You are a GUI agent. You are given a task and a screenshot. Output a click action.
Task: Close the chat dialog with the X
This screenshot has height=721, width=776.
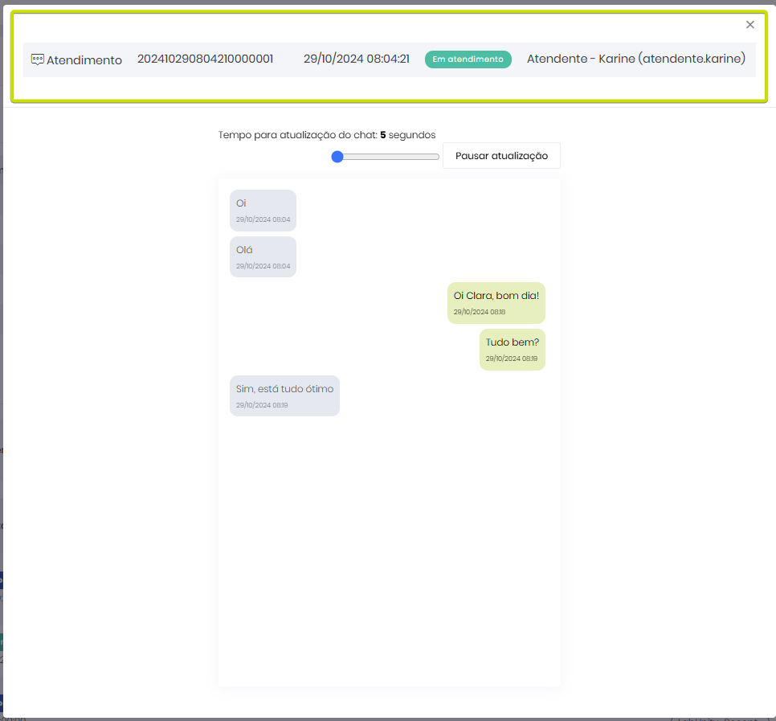(x=750, y=25)
